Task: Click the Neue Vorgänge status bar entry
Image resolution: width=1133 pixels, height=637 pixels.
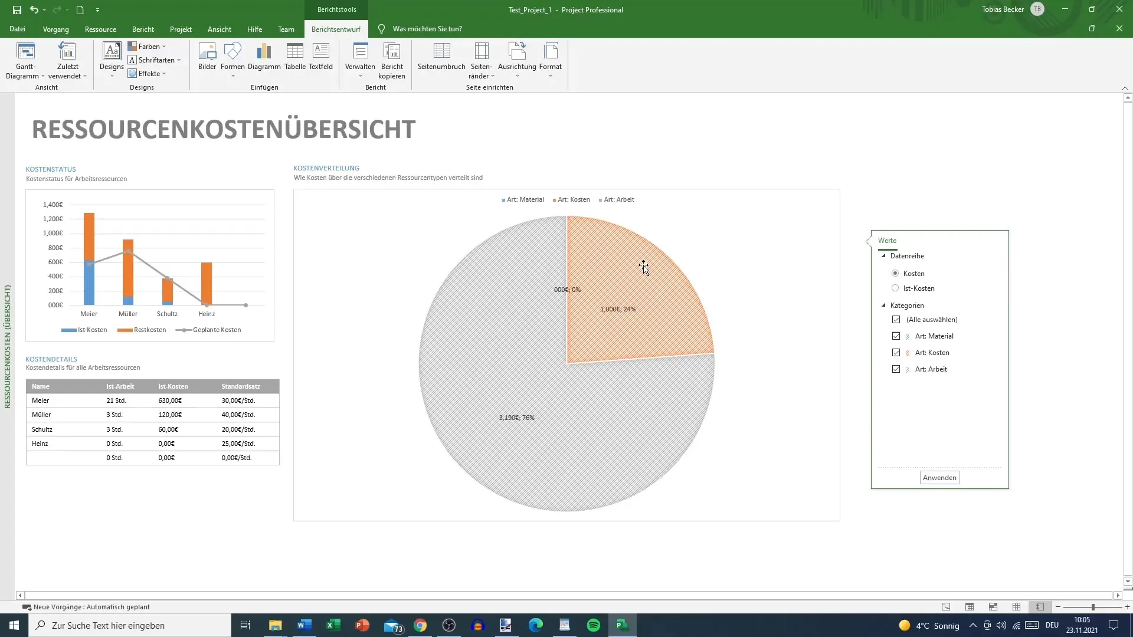Action: pyautogui.click(x=86, y=607)
